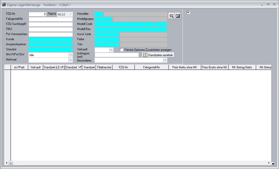Toggle the Pakete, Optionen, Zusatzfarbe anzeigen checkbox
279x169 pixels.
point(122,50)
